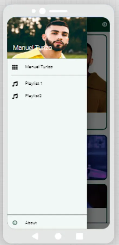
Task: Select Playlist2 from the drawer
Action: point(47,96)
